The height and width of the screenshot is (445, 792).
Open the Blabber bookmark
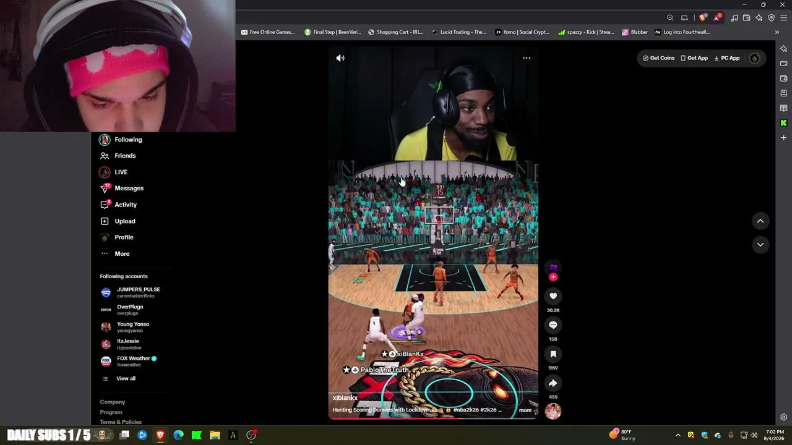[635, 32]
